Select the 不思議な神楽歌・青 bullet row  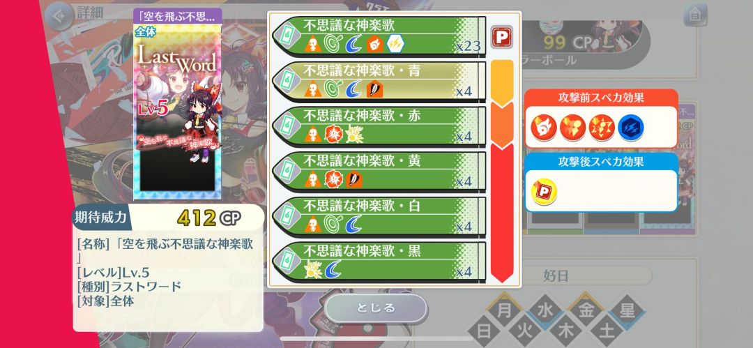click(x=379, y=81)
